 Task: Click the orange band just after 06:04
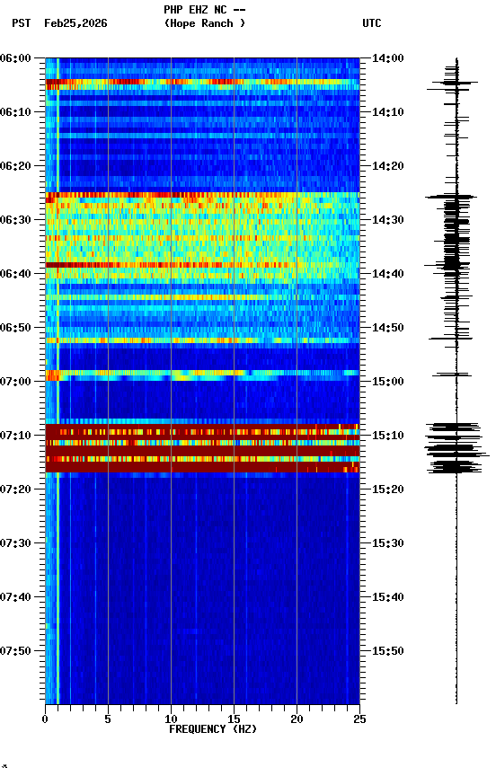[x=202, y=82]
